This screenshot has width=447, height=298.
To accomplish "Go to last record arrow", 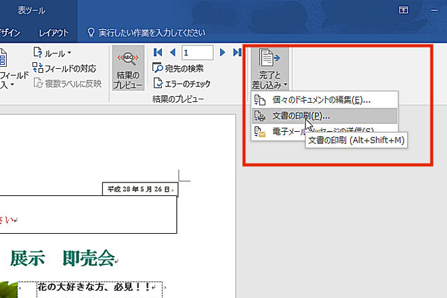I will [x=237, y=52].
